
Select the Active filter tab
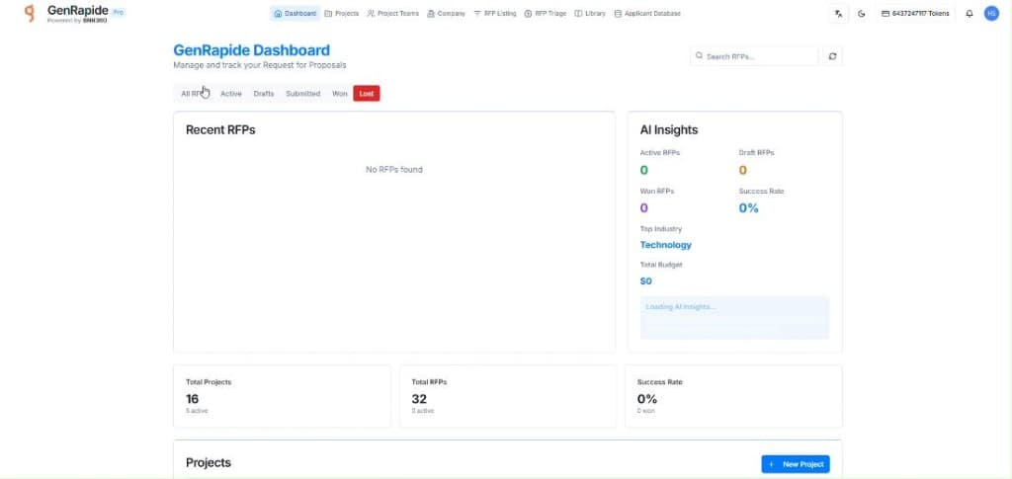point(231,94)
